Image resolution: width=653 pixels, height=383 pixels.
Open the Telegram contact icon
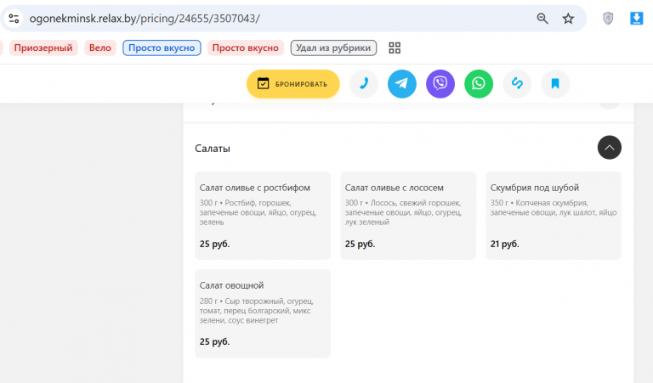coord(402,84)
